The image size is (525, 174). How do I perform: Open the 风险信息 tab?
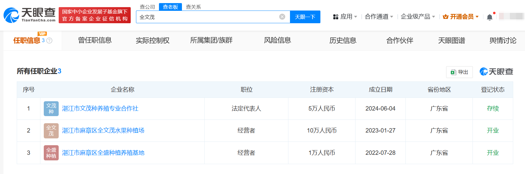click(x=277, y=40)
